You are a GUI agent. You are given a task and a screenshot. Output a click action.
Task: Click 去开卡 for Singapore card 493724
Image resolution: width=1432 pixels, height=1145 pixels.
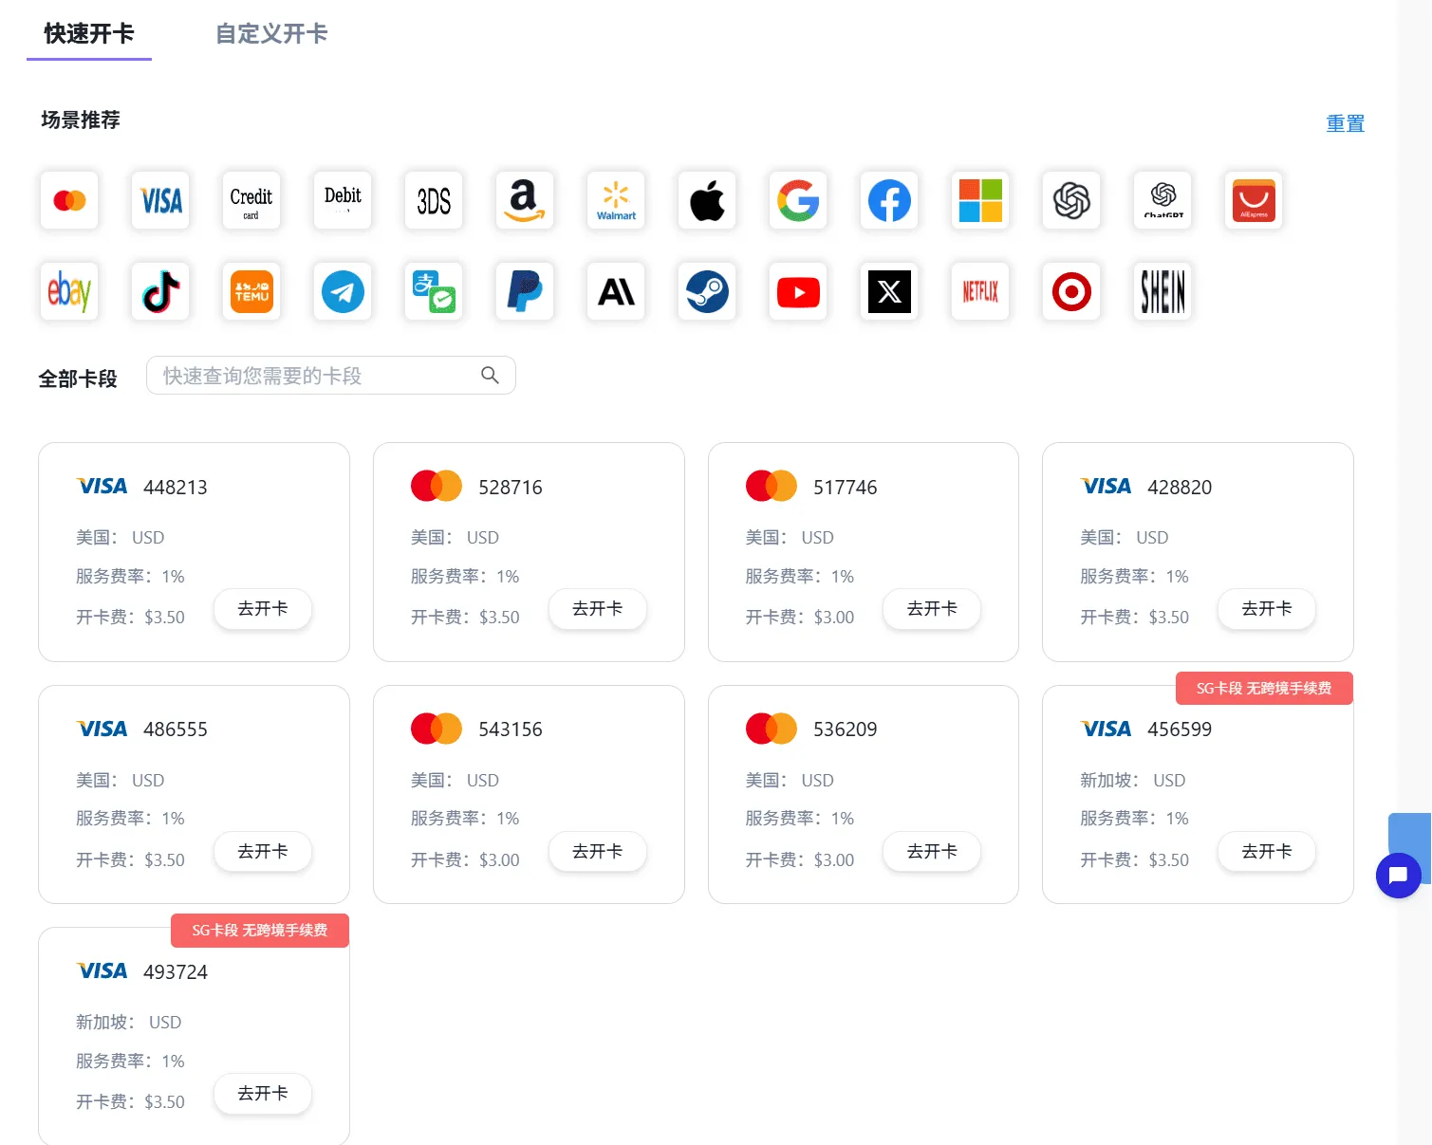(x=263, y=1094)
